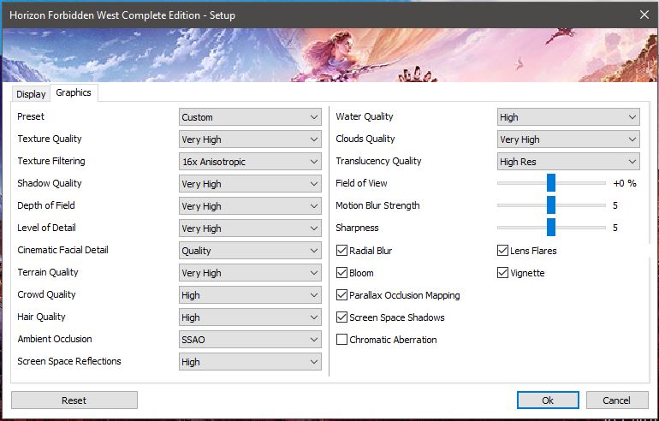Switch to the Display tab
Viewport: 659px width, 421px height.
pyautogui.click(x=31, y=94)
